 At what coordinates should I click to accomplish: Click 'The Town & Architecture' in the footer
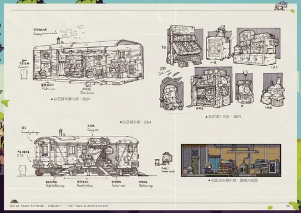[88, 206]
